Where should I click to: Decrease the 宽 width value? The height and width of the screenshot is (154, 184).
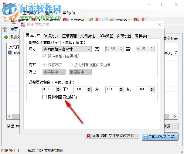pyautogui.click(x=121, y=50)
